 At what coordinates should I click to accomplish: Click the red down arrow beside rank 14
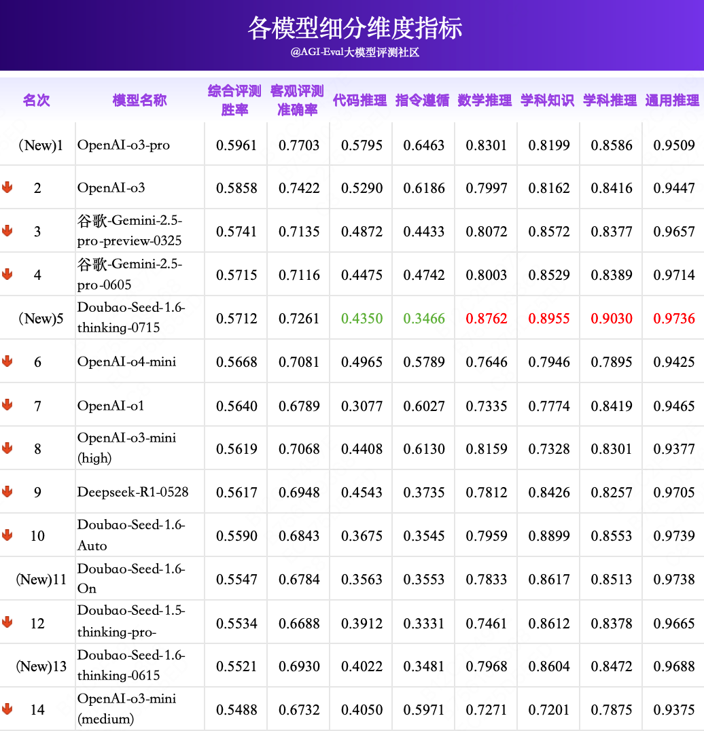pos(7,709)
